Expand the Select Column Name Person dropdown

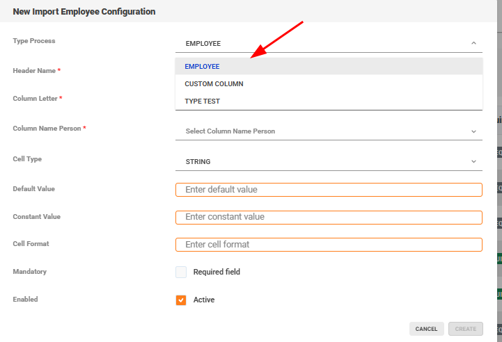320,131
